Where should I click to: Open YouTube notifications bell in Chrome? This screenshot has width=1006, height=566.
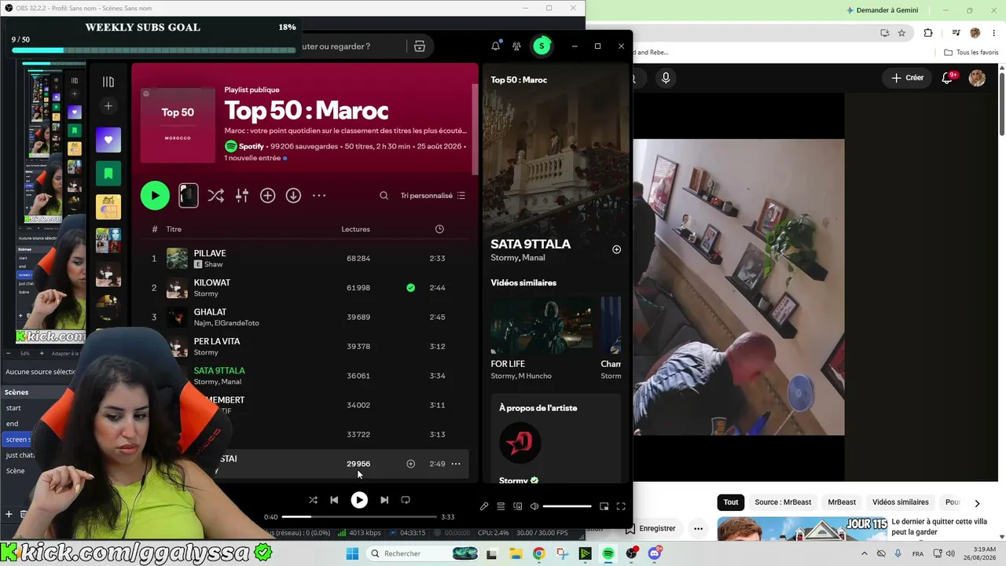pos(949,78)
